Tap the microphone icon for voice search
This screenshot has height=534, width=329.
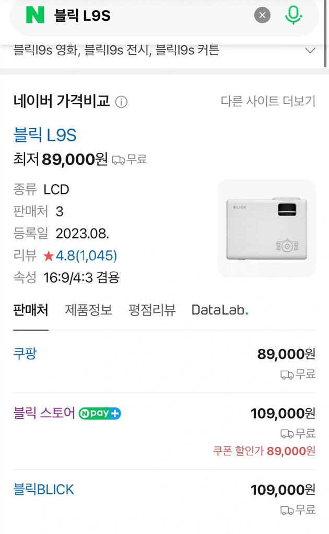point(293,15)
